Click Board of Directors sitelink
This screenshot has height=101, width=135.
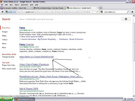point(76,39)
